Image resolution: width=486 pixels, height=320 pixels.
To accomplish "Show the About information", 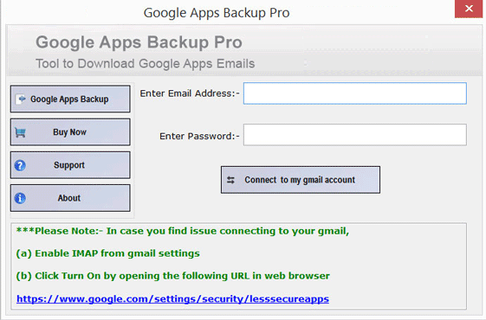I will pos(70,198).
